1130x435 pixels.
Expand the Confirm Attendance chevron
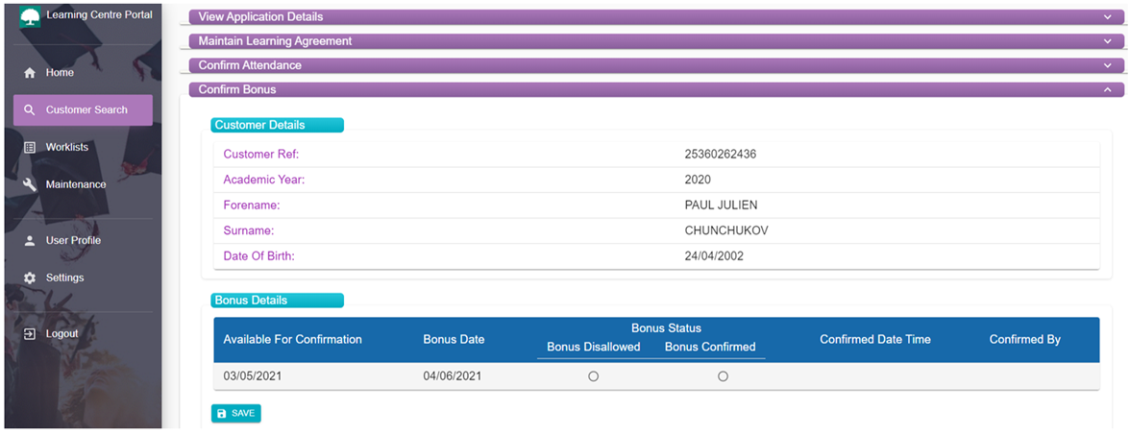pyautogui.click(x=1108, y=65)
